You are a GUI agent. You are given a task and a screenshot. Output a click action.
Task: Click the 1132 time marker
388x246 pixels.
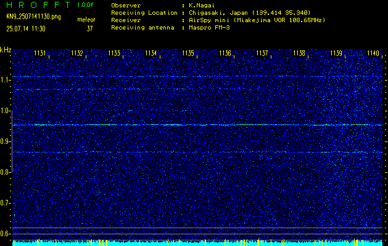[x=76, y=54]
